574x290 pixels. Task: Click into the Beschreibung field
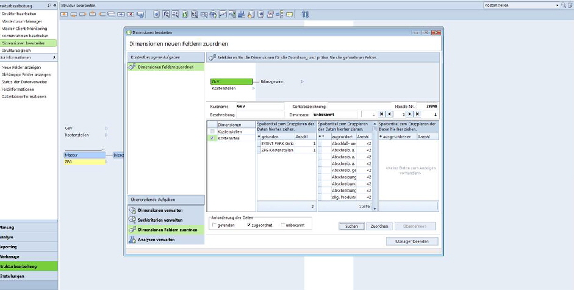[x=260, y=115]
